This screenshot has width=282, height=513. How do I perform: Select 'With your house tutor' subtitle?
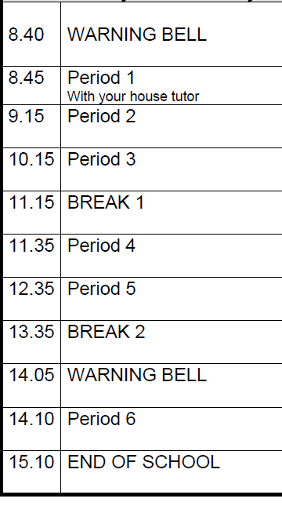pyautogui.click(x=133, y=96)
